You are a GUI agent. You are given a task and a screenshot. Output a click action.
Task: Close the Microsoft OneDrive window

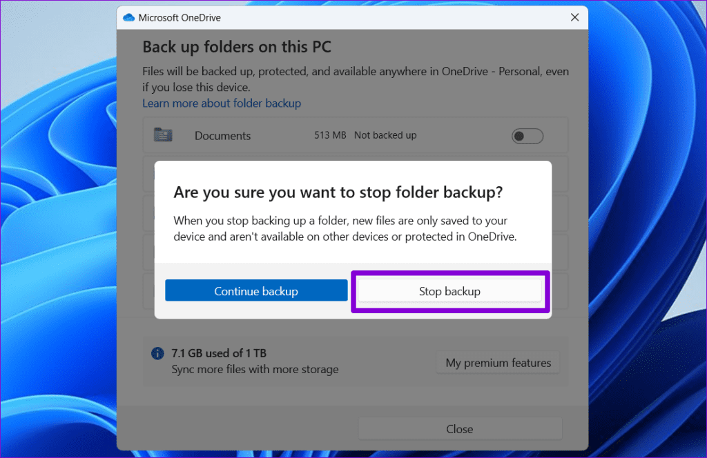(x=575, y=17)
